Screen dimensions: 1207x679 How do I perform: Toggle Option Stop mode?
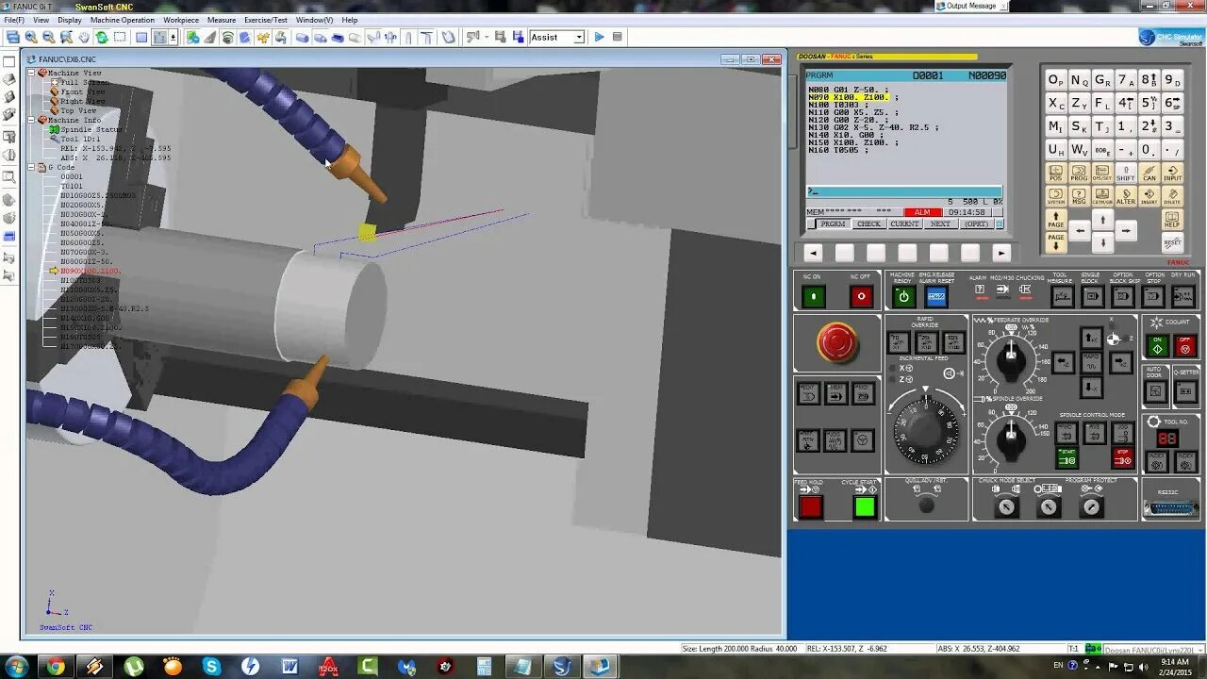click(1153, 296)
